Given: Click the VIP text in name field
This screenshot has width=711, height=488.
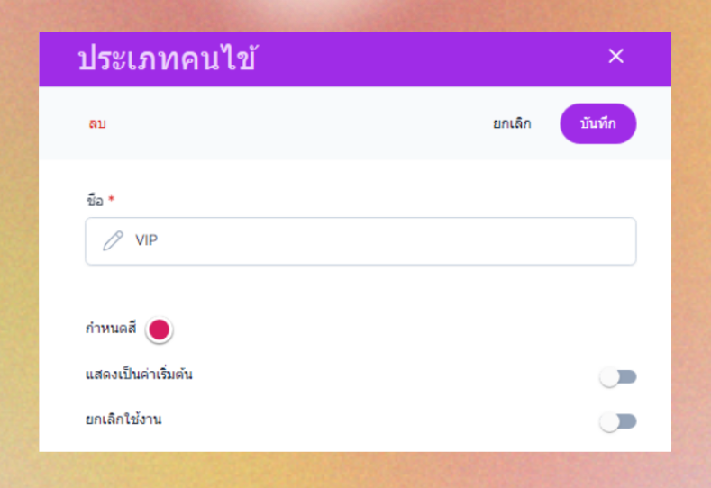Looking at the screenshot, I should (x=147, y=240).
